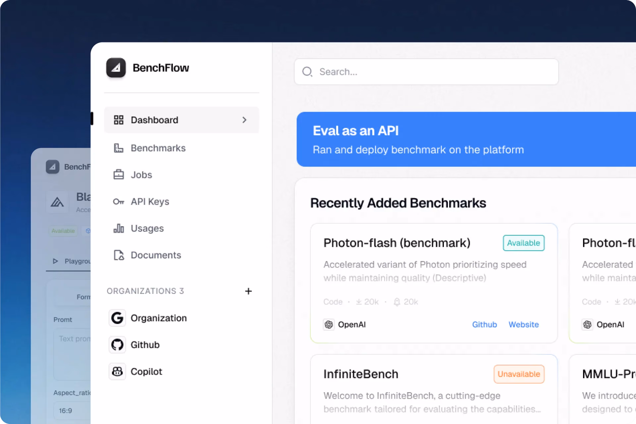The height and width of the screenshot is (424, 636).
Task: Click the BenchFlow logo icon in sidebar
Action: point(116,68)
